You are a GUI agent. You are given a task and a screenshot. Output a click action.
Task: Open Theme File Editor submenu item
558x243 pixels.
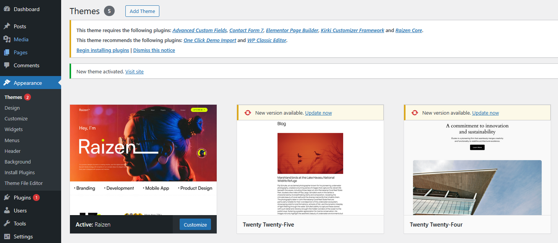tap(24, 183)
